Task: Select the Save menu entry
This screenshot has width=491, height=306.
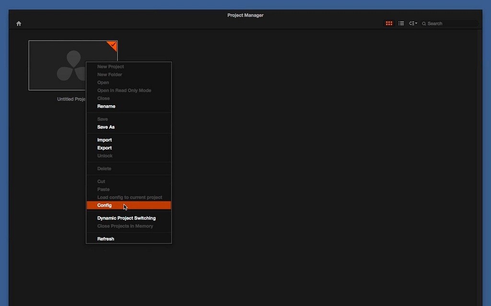Action: [x=129, y=119]
